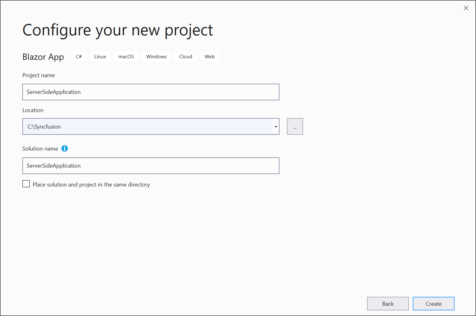This screenshot has width=476, height=316.
Task: Go back with the Back button
Action: pos(388,304)
